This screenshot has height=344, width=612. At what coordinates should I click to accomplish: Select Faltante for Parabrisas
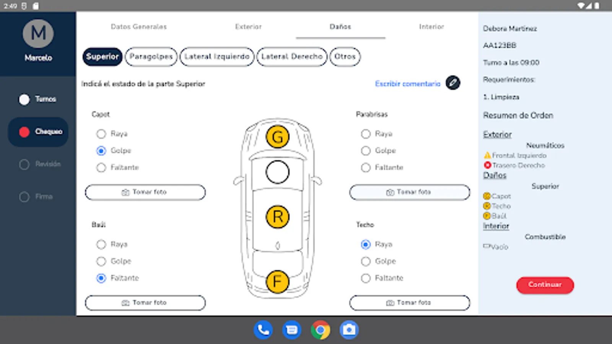tap(366, 167)
